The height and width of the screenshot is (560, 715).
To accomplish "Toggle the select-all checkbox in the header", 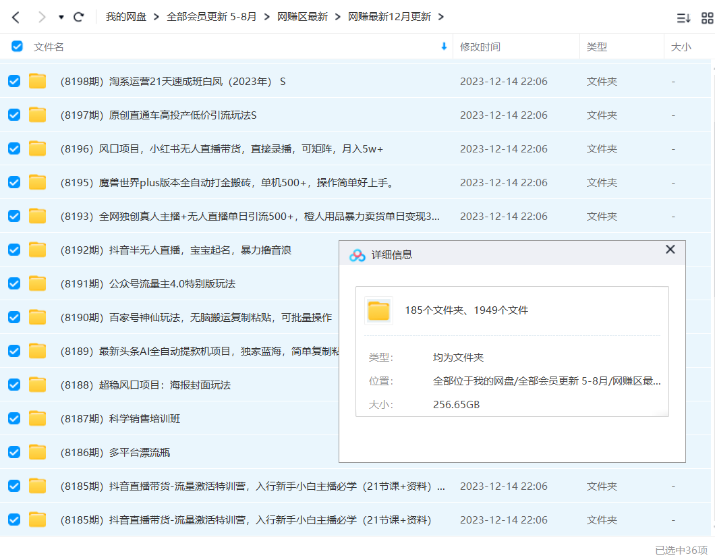I will click(x=16, y=47).
